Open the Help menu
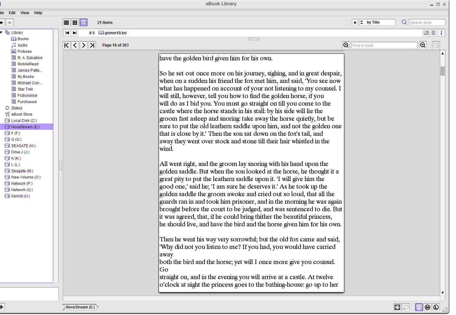This screenshot has width=456, height=315. coord(38,13)
